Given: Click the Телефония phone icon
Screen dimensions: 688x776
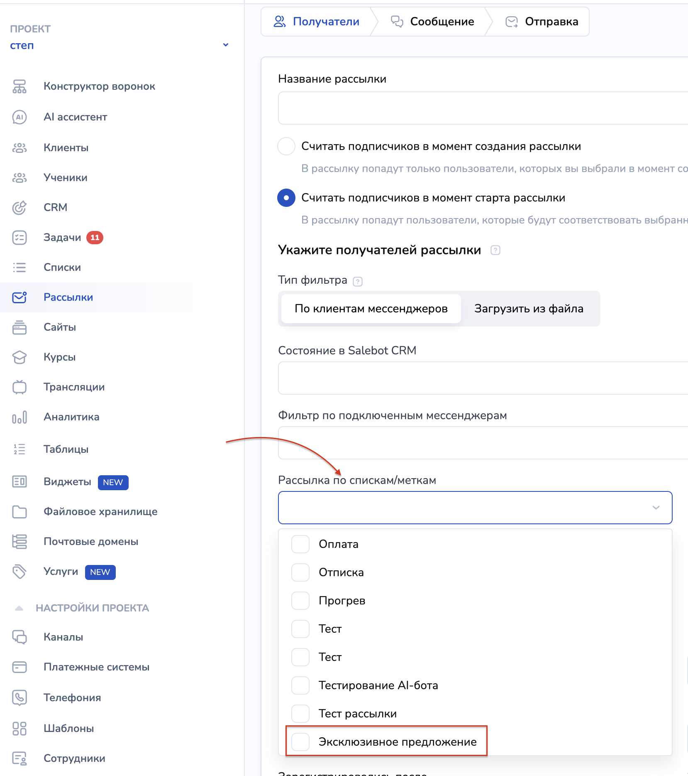Looking at the screenshot, I should click(x=20, y=697).
